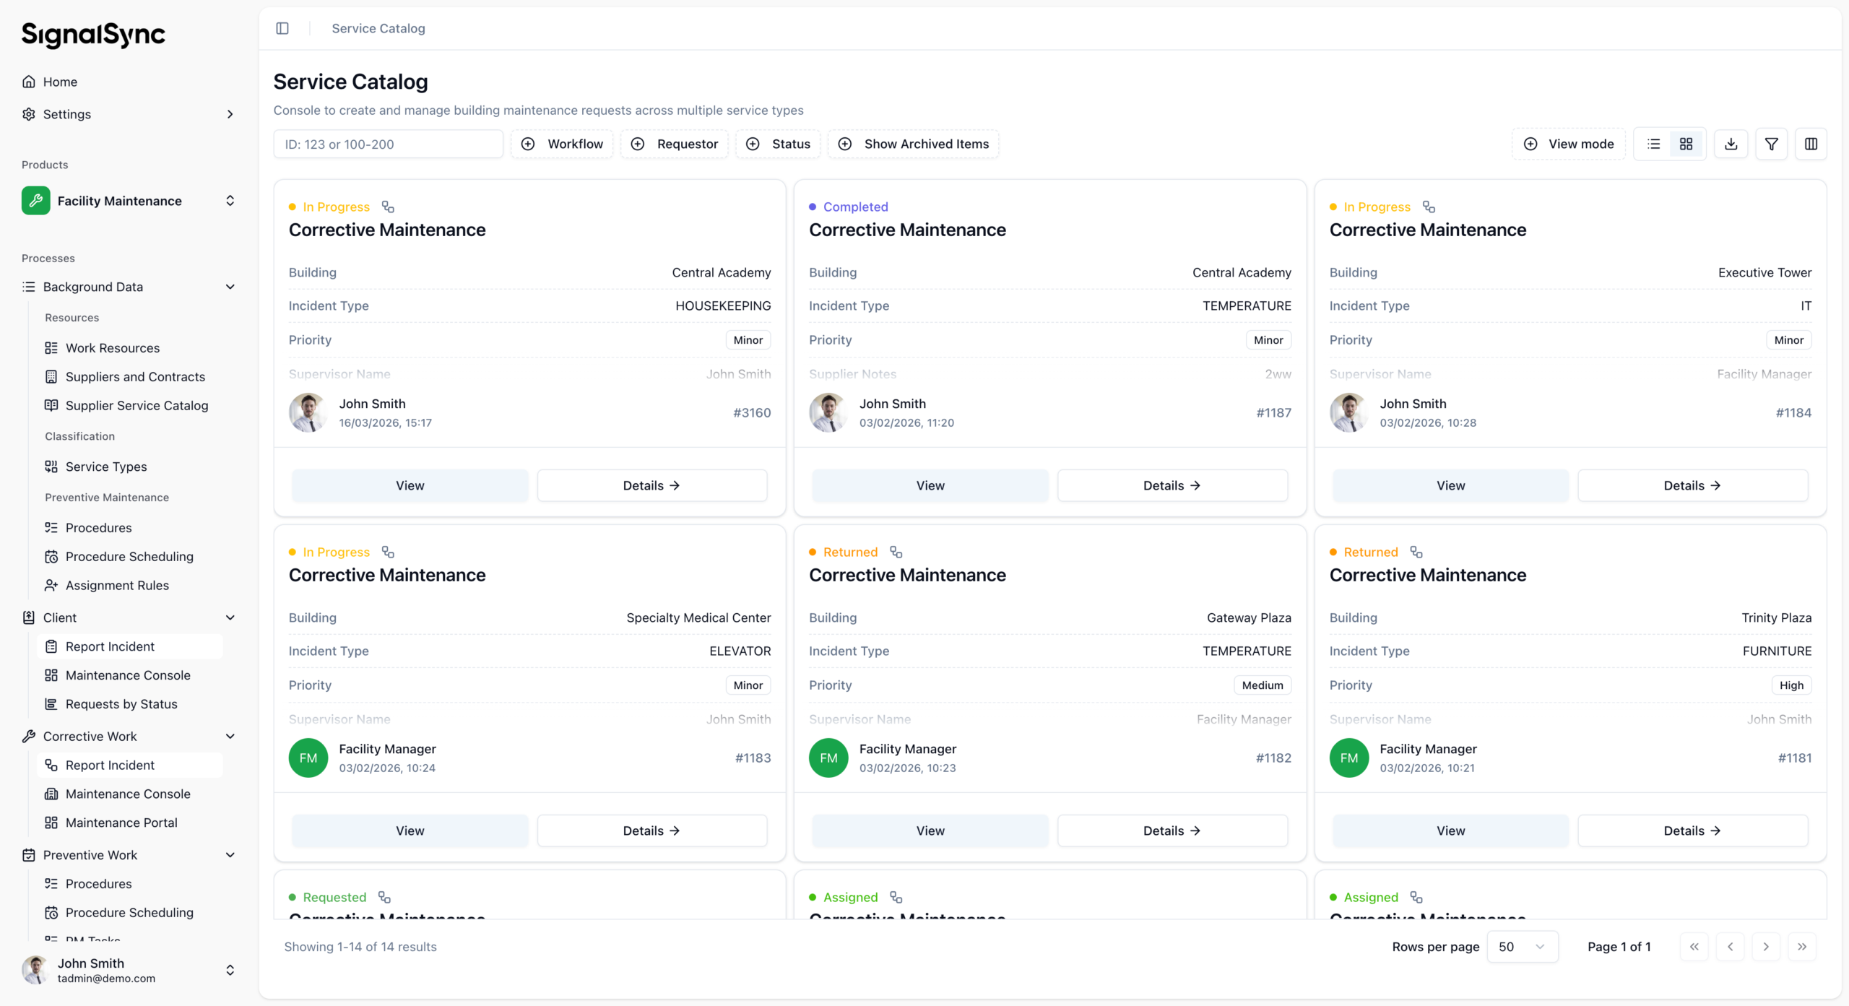The height and width of the screenshot is (1006, 1849).
Task: Switch to list view toggle
Action: click(1654, 144)
